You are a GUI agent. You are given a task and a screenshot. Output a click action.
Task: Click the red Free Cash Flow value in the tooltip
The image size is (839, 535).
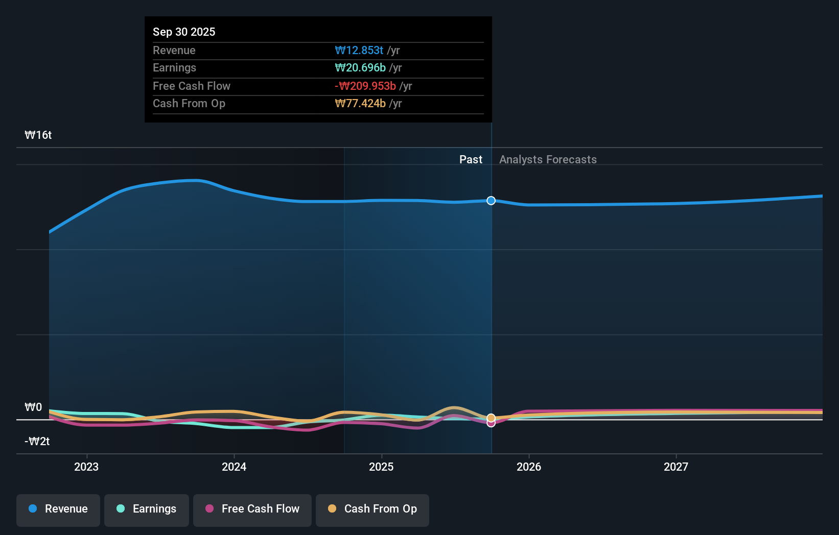tap(365, 86)
